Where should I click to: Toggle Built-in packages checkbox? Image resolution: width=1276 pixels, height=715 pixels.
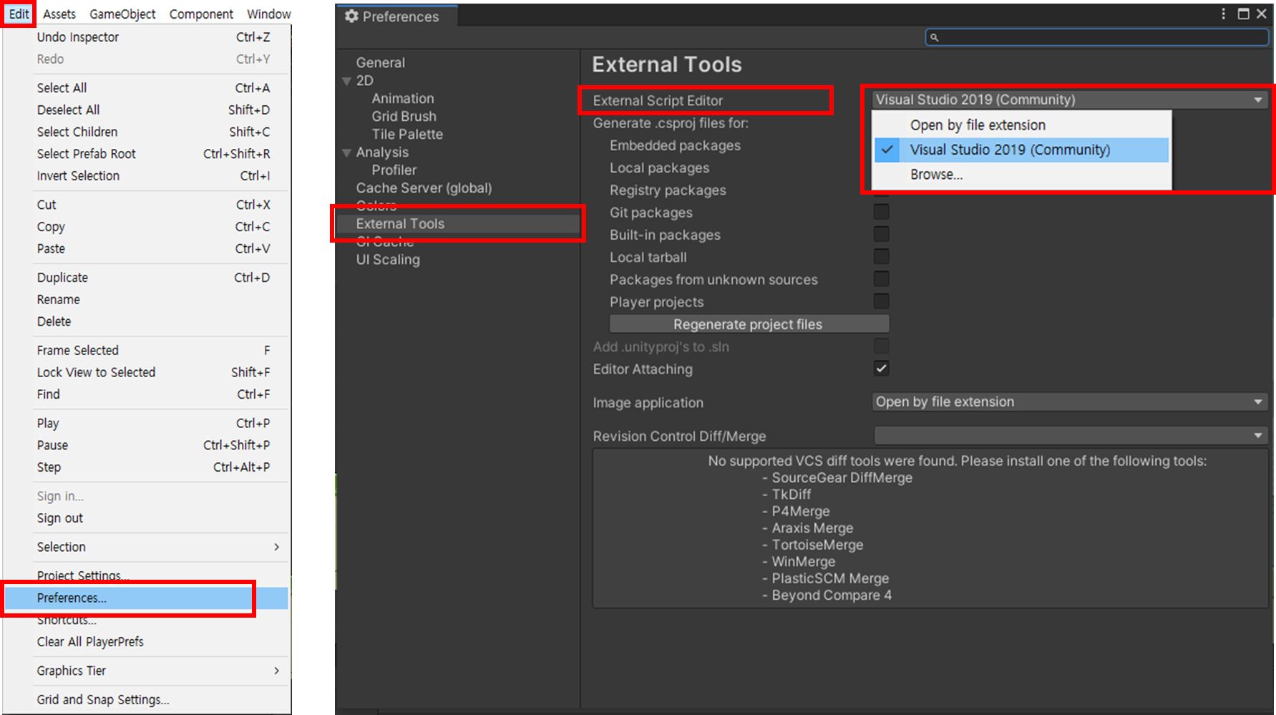[x=882, y=234]
